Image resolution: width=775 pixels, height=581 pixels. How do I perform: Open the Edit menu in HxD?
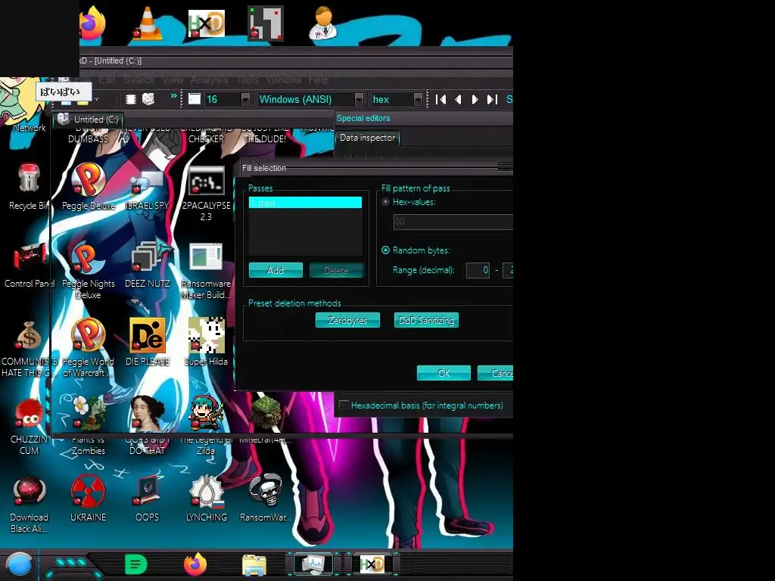coord(106,79)
